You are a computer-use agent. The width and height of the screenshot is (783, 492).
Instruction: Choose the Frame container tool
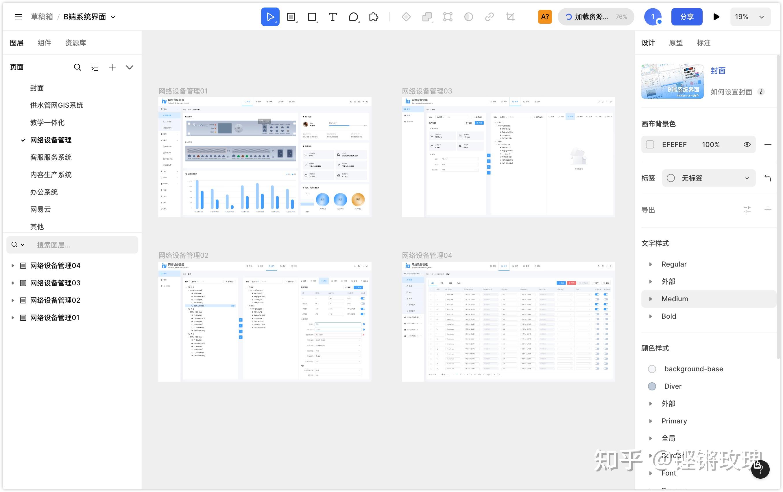(291, 17)
